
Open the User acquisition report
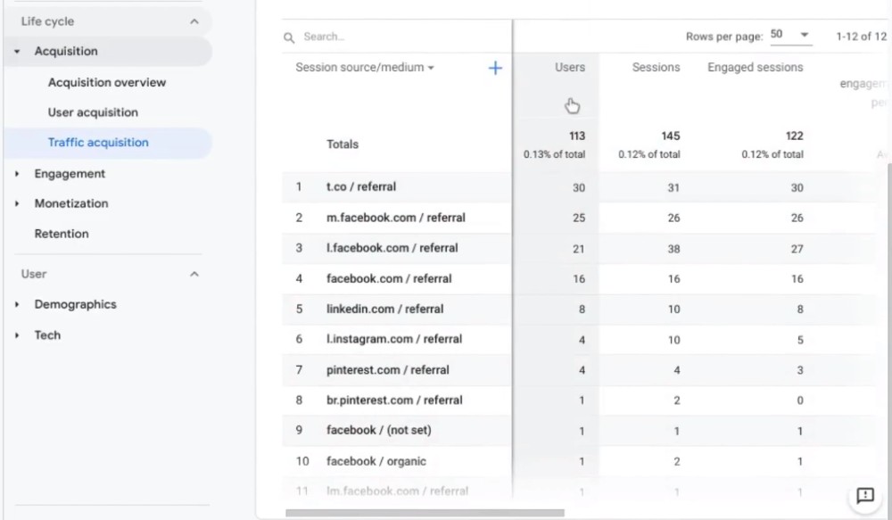93,111
